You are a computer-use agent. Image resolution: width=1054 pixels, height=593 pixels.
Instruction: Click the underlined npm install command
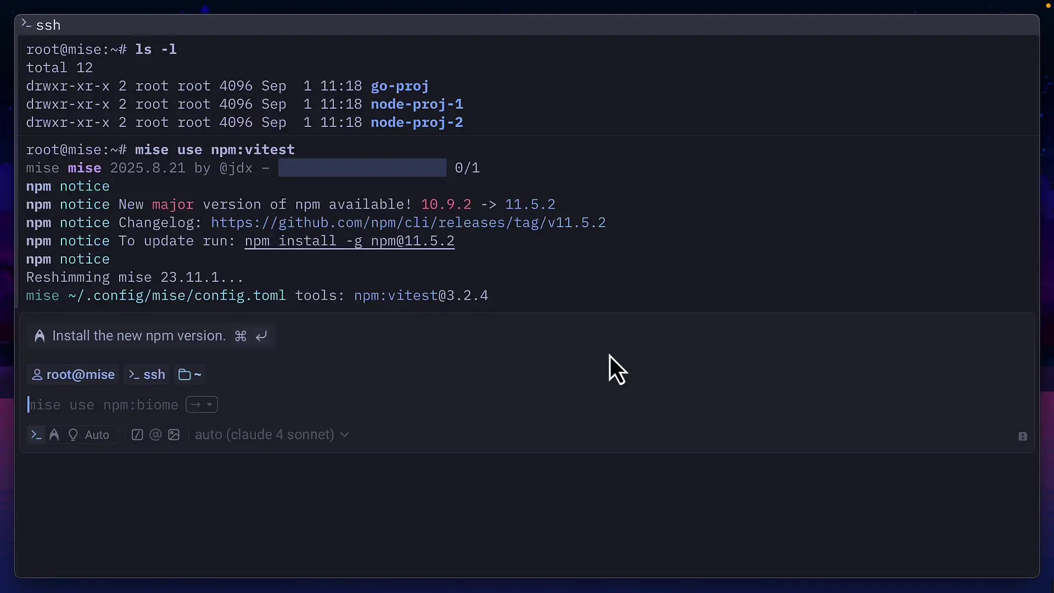pyautogui.click(x=349, y=241)
